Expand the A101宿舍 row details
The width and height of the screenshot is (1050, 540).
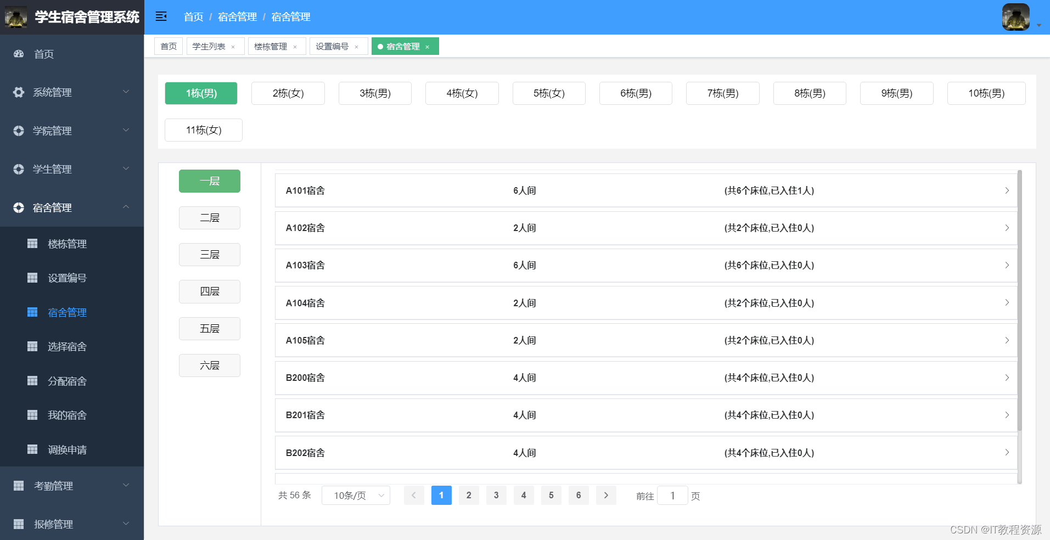coord(1007,190)
